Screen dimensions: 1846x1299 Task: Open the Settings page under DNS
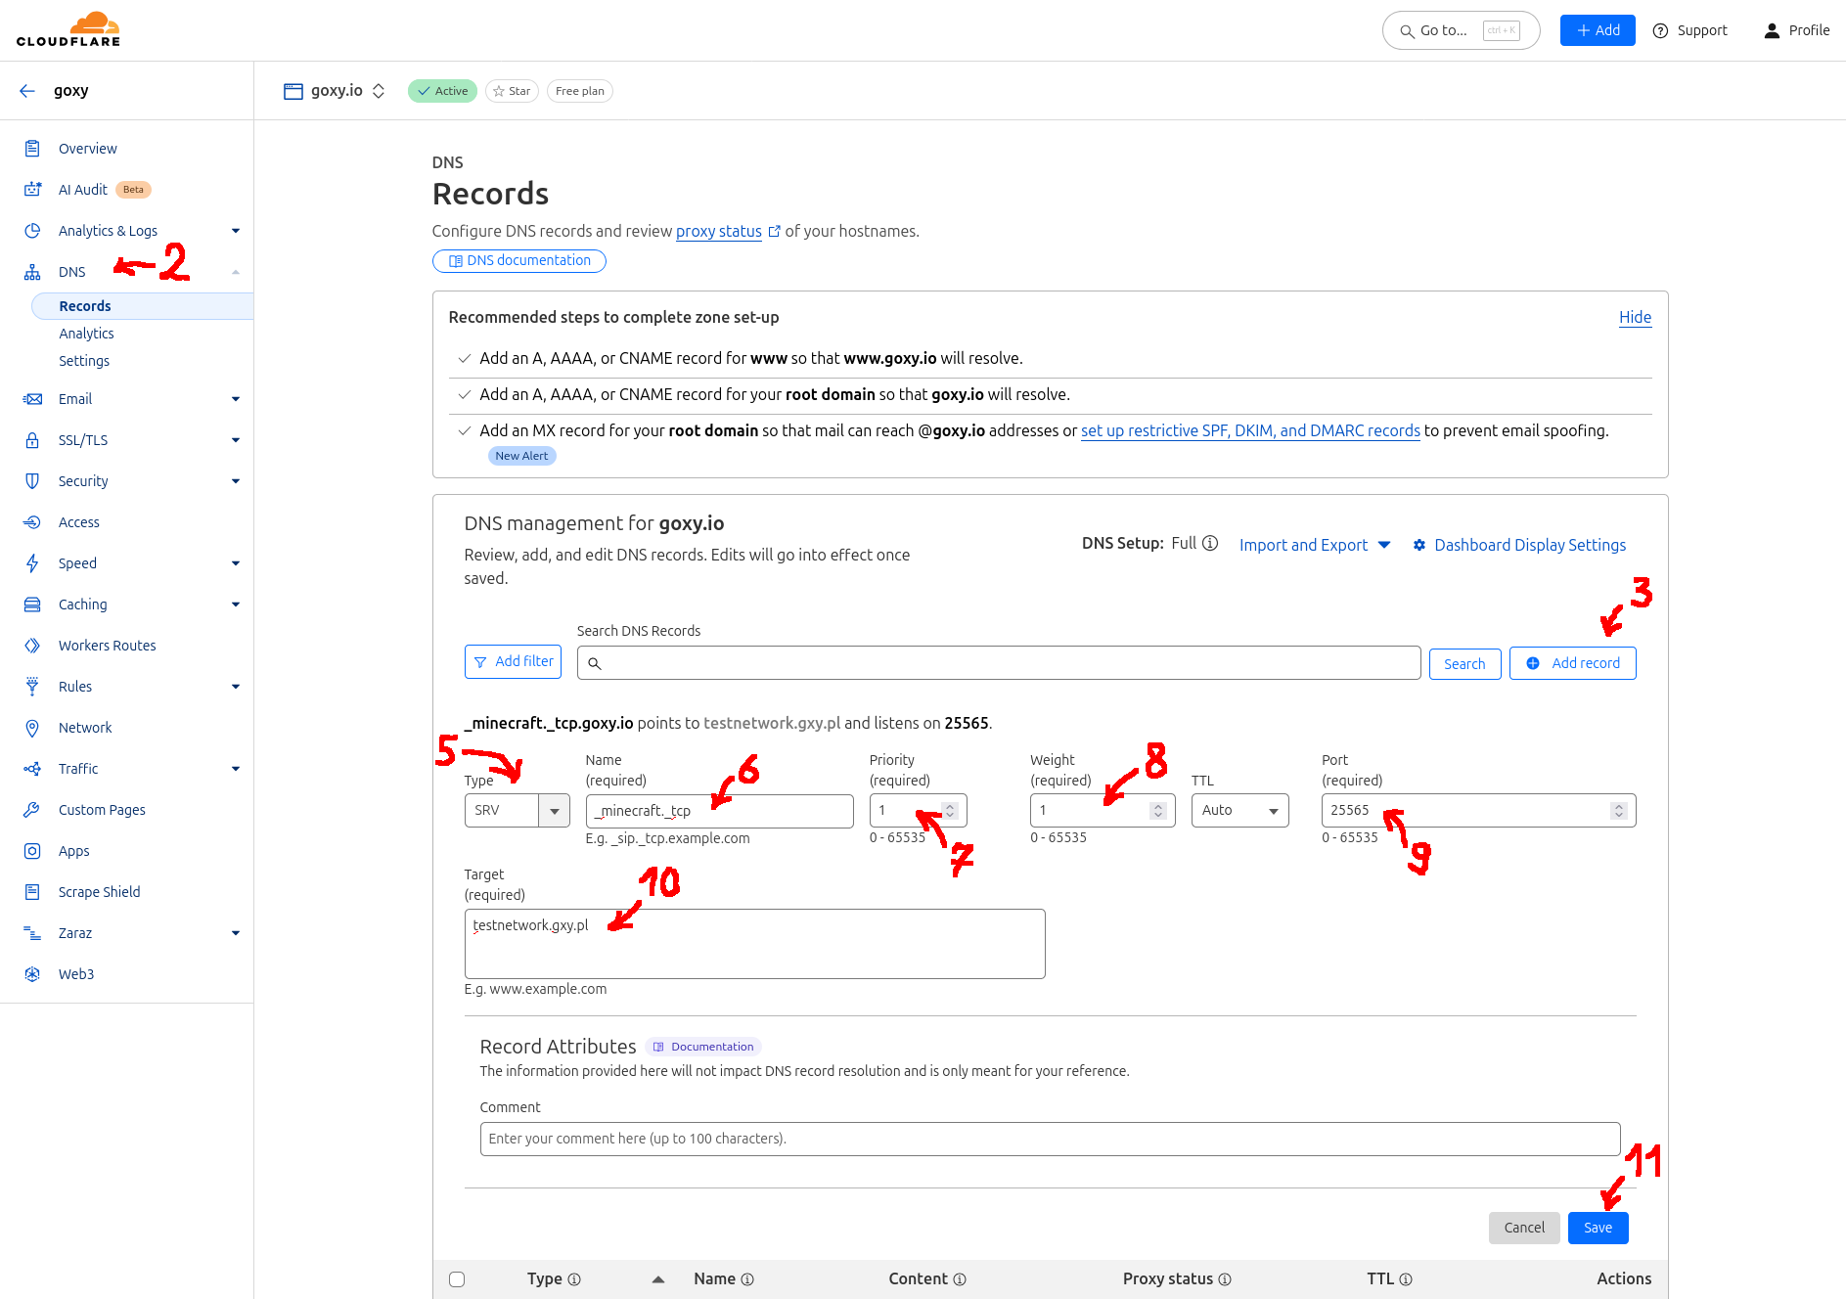tap(84, 360)
